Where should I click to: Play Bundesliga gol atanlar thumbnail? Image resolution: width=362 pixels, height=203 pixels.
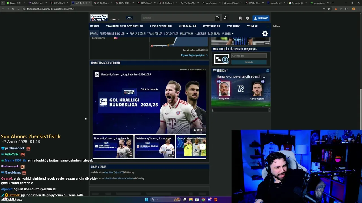pos(113,147)
